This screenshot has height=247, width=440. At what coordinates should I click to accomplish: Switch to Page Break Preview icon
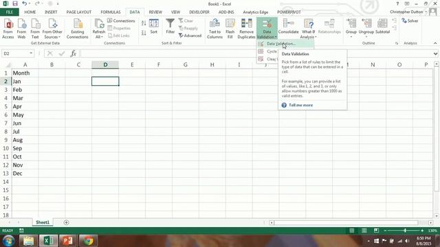pos(376,231)
